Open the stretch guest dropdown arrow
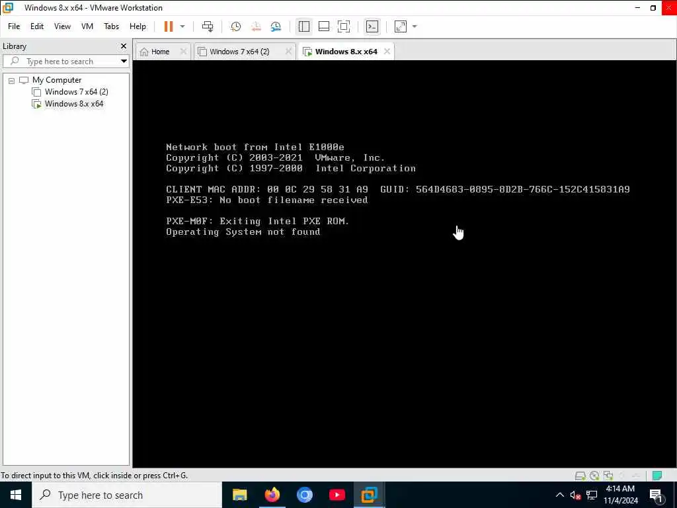The width and height of the screenshot is (677, 508). point(415,26)
